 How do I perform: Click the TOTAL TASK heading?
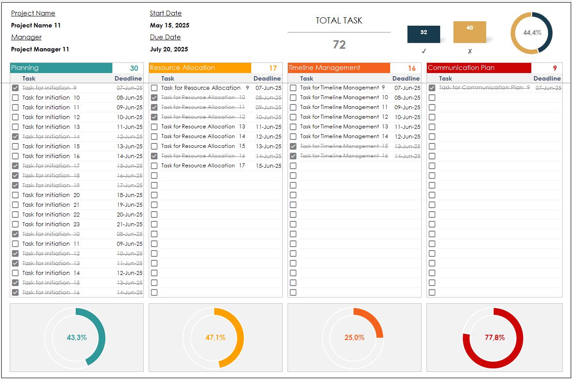tap(339, 20)
